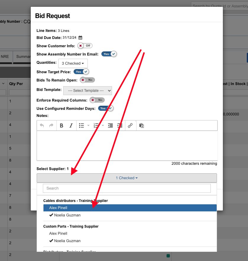
Task: Click the 2000 characters remaining text
Action: point(194,164)
